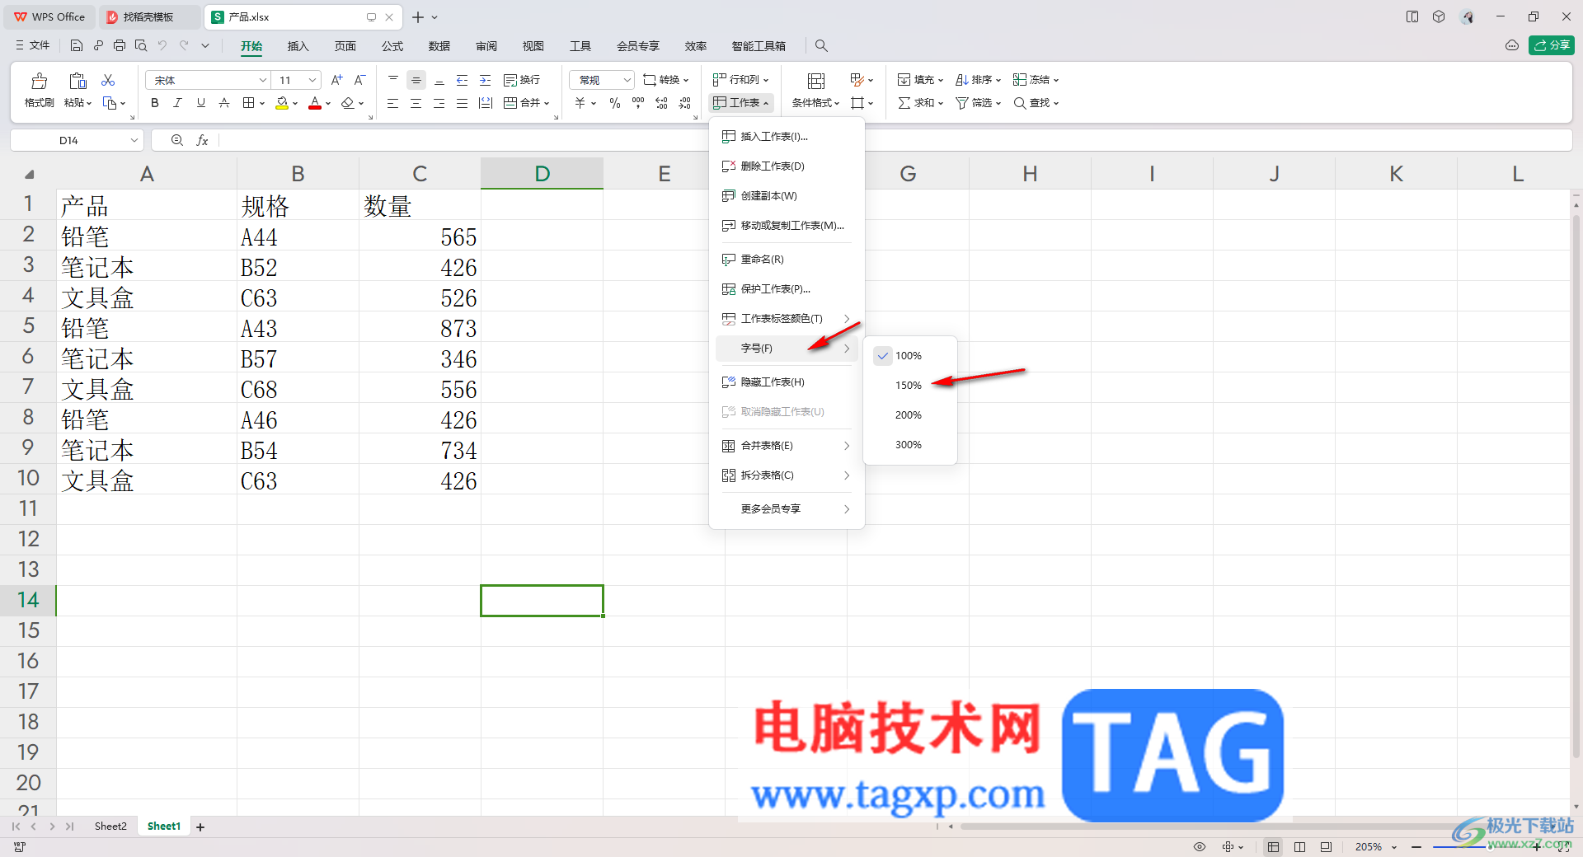The width and height of the screenshot is (1583, 857).
Task: Choose Hide Worksheet (隐藏工作表) from the menu
Action: pyautogui.click(x=787, y=382)
